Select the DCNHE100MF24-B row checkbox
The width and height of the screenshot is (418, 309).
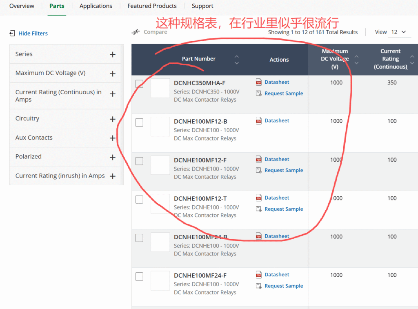[140, 238]
